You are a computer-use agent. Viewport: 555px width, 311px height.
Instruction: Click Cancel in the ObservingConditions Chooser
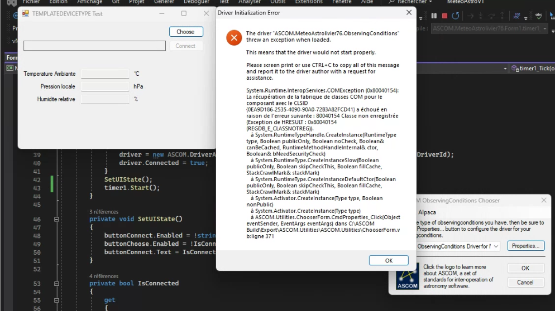pyautogui.click(x=525, y=283)
